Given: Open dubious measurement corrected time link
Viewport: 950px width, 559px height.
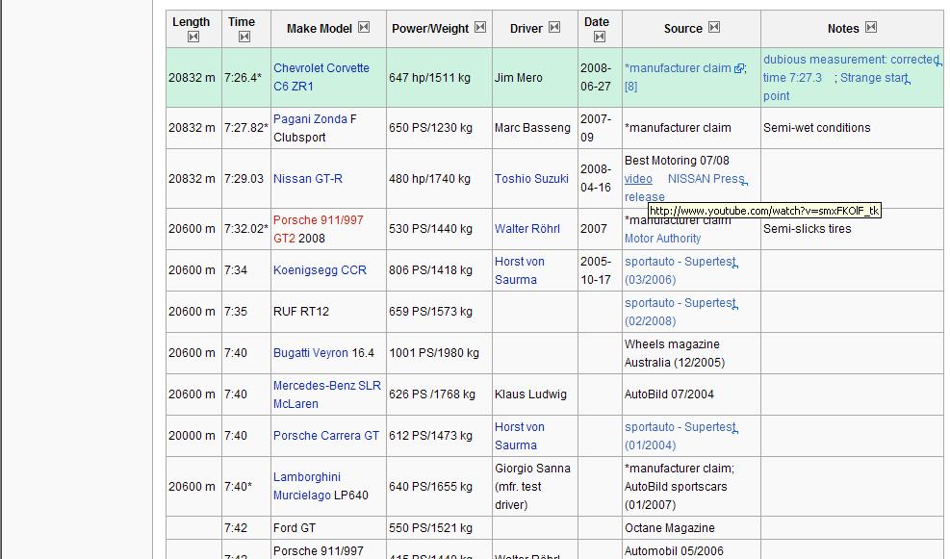Looking at the screenshot, I should pyautogui.click(x=851, y=68).
